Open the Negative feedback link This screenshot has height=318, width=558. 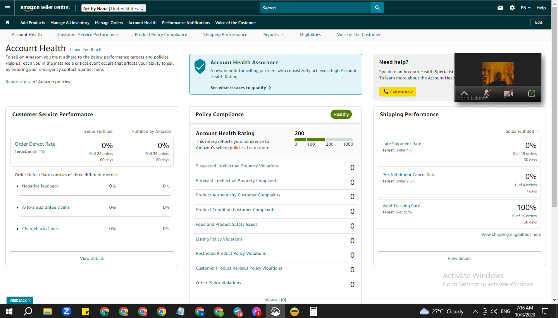click(40, 186)
